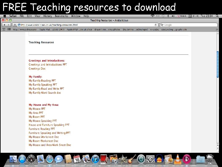Click the Google search field
This screenshot has height=167, width=222.
189,25
